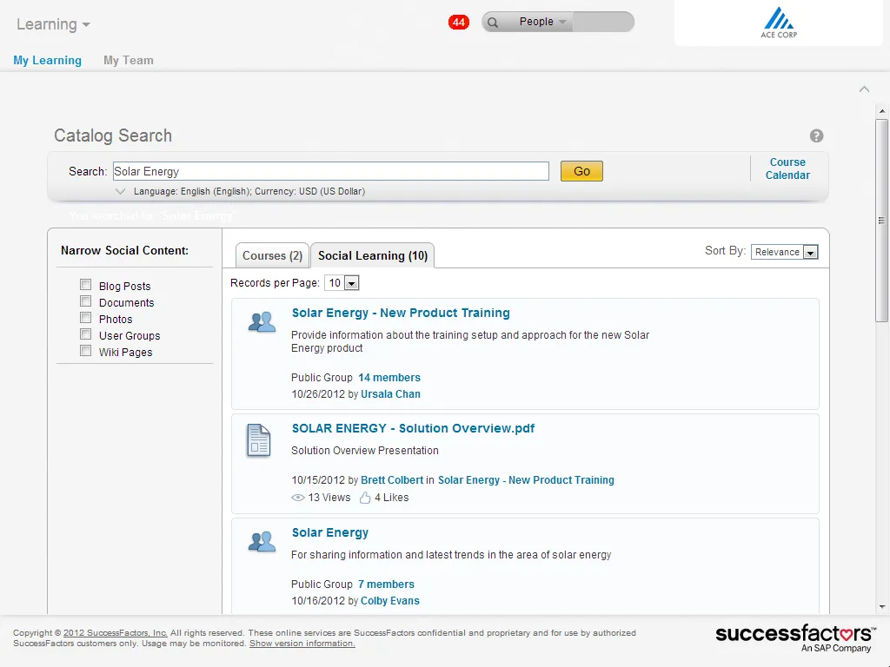This screenshot has width=890, height=667.
Task: Open the Course Calendar link
Action: click(787, 168)
